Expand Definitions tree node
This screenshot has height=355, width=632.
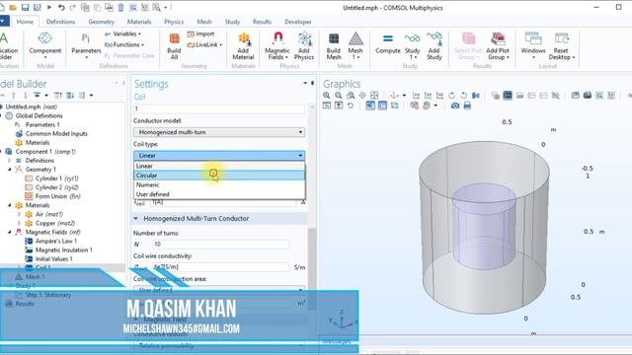pyautogui.click(x=10, y=160)
